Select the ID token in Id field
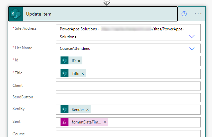The height and width of the screenshot is (137, 212). click(71, 60)
